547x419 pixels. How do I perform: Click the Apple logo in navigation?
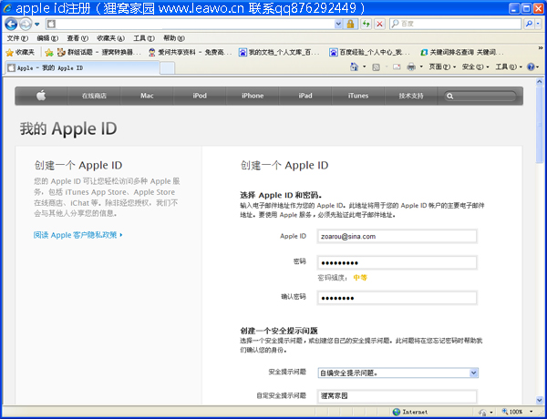coord(41,95)
